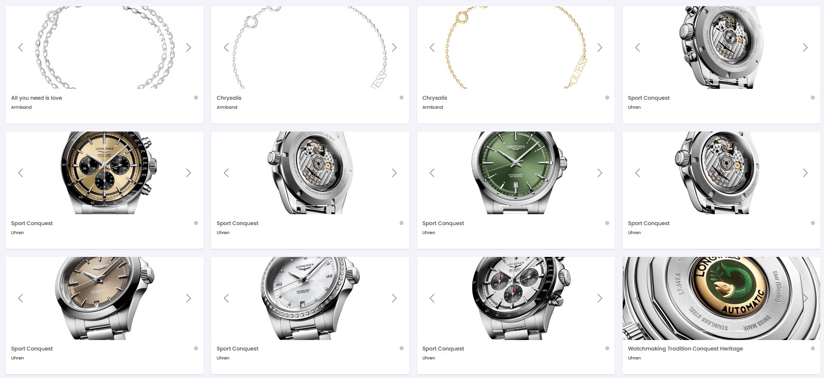Go to next image of green dial watch
This screenshot has width=824, height=378.
599,173
